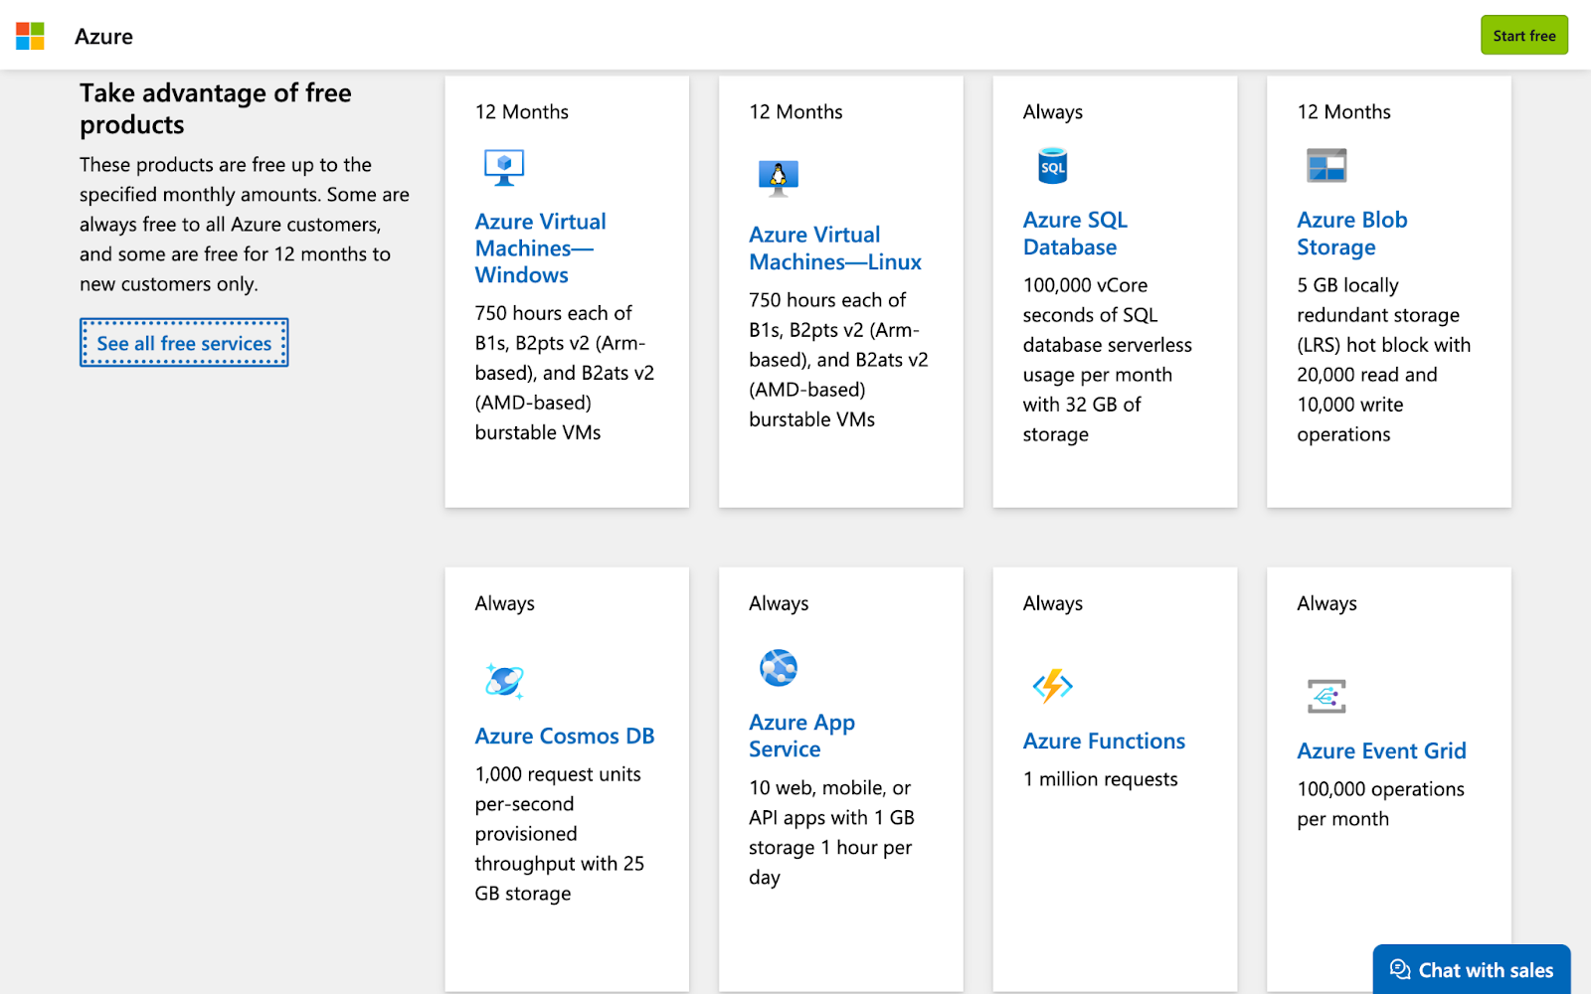This screenshot has width=1591, height=994.
Task: Click the Azure Event Grid icon
Action: click(x=1326, y=696)
